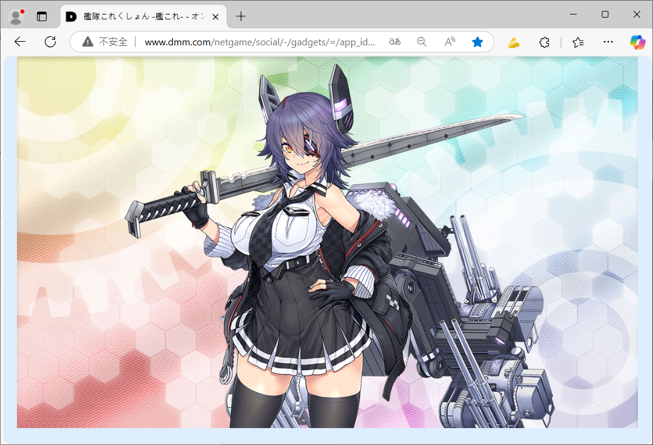Open a new tab with plus button
Screen dimensions: 653x445
[241, 17]
